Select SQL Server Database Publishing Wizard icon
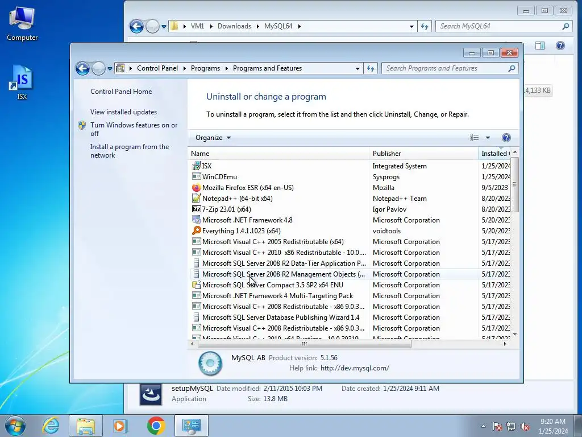Viewport: 582px width, 437px height. (196, 318)
